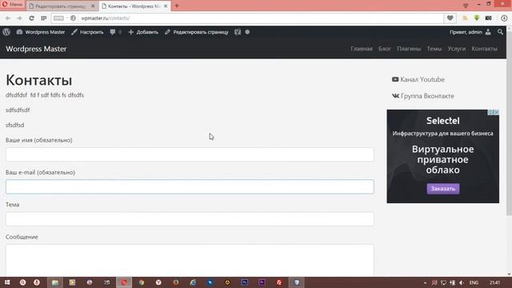Click the green download extension icon
This screenshot has height=288, width=512.
(477, 18)
